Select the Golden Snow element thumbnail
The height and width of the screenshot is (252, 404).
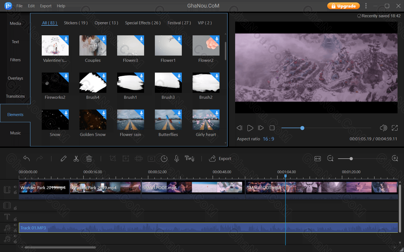tap(93, 120)
